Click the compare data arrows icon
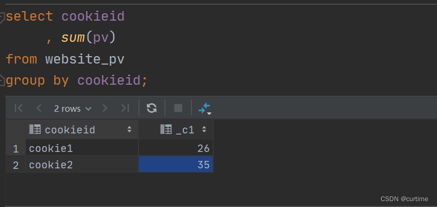The height and width of the screenshot is (207, 437). [x=205, y=109]
